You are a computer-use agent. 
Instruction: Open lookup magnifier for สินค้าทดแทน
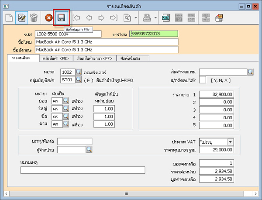click(x=251, y=72)
